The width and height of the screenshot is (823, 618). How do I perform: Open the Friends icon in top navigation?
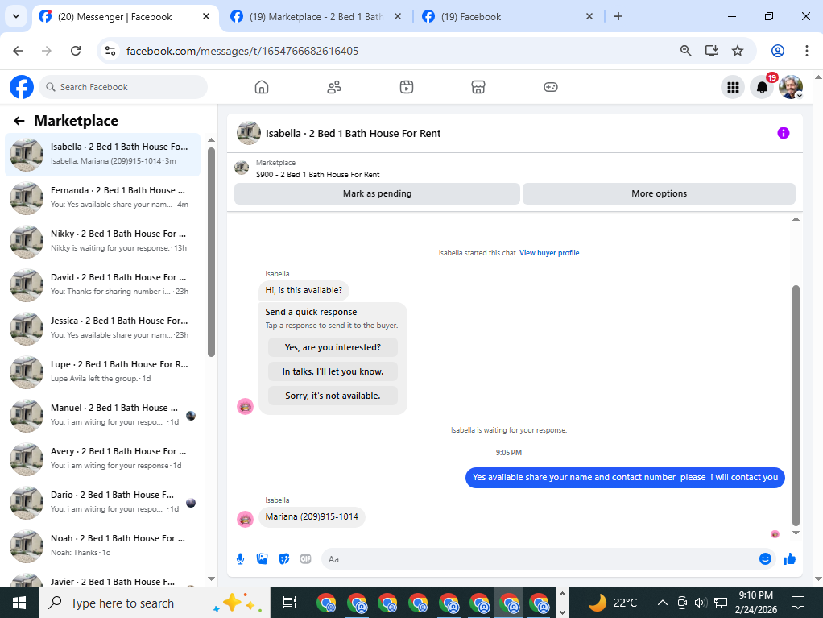[x=334, y=87]
